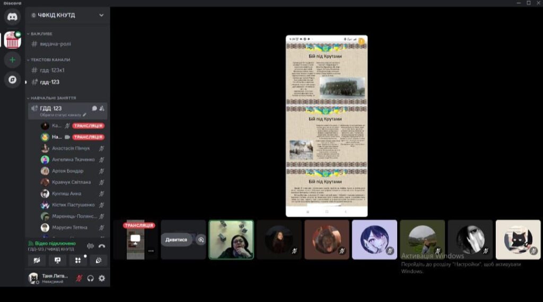Image resolution: width=543 pixels, height=302 pixels.
Task: Select the participant tile with live webcam video
Action: 231,239
